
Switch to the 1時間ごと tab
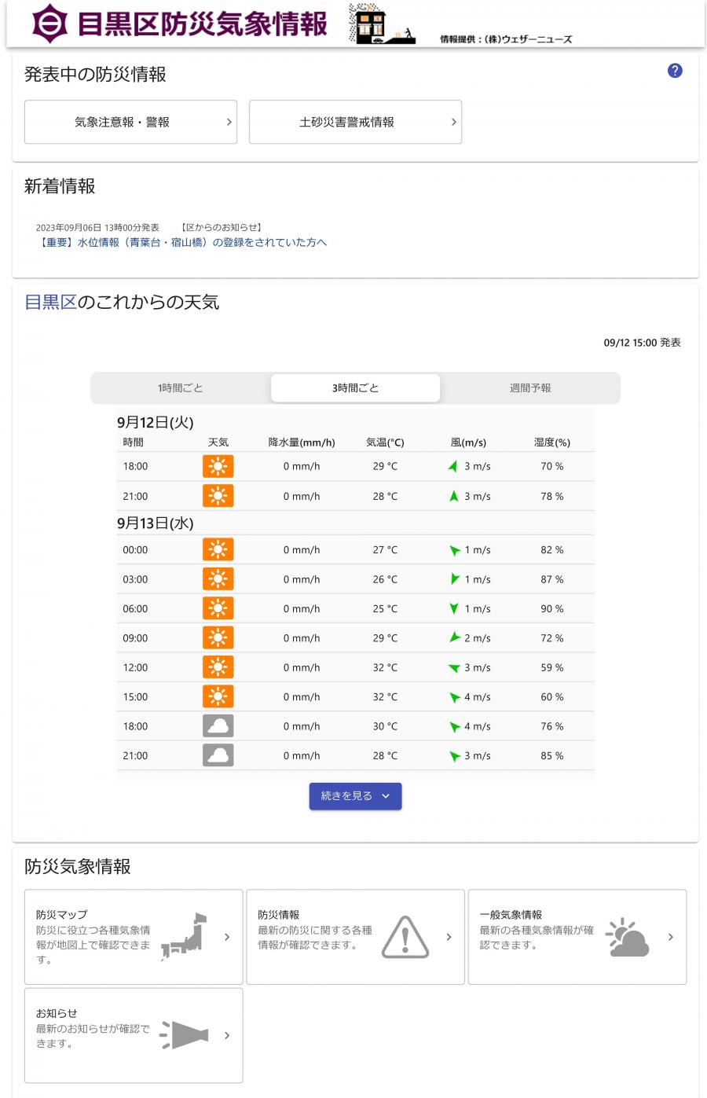click(x=181, y=388)
